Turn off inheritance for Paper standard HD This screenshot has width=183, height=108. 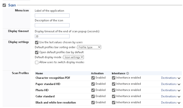pyautogui.click(x=113, y=84)
